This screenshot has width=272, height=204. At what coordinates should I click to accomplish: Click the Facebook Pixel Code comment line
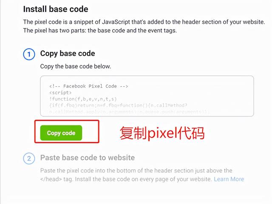pos(89,86)
